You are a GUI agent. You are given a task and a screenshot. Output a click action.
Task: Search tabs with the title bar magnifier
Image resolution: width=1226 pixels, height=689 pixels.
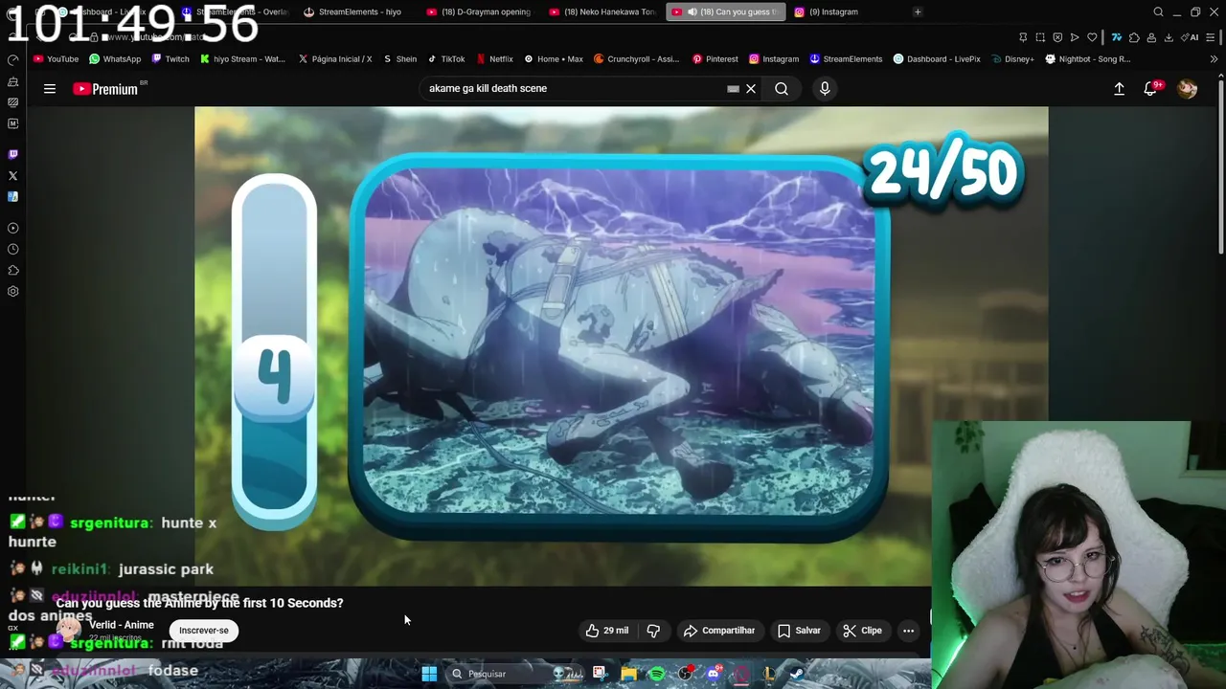(x=1158, y=11)
